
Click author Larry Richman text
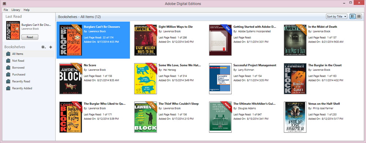click(x=246, y=70)
